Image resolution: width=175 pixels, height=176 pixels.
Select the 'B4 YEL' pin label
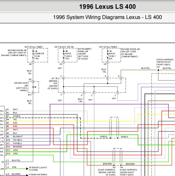click(x=12, y=119)
